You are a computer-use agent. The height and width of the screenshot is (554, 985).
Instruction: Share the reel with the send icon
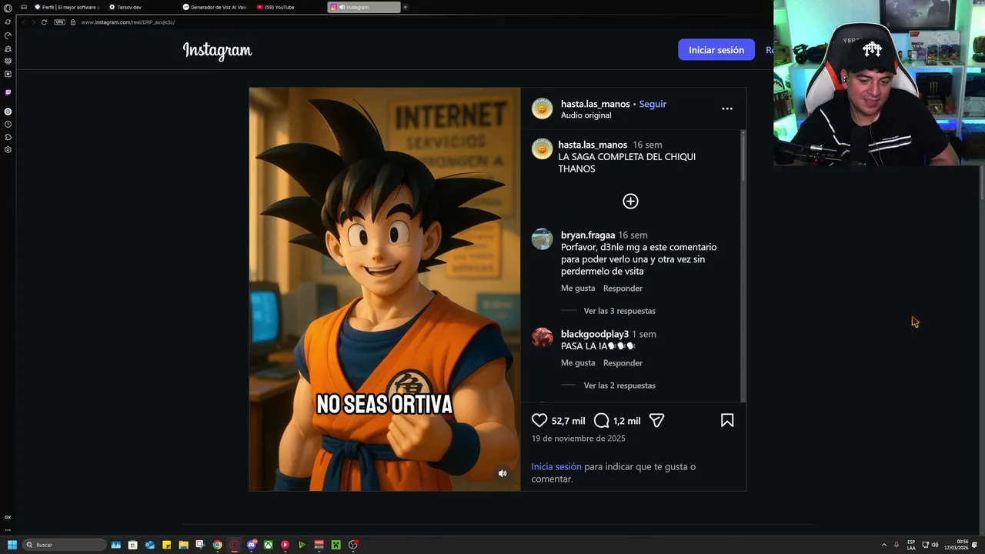coord(656,420)
